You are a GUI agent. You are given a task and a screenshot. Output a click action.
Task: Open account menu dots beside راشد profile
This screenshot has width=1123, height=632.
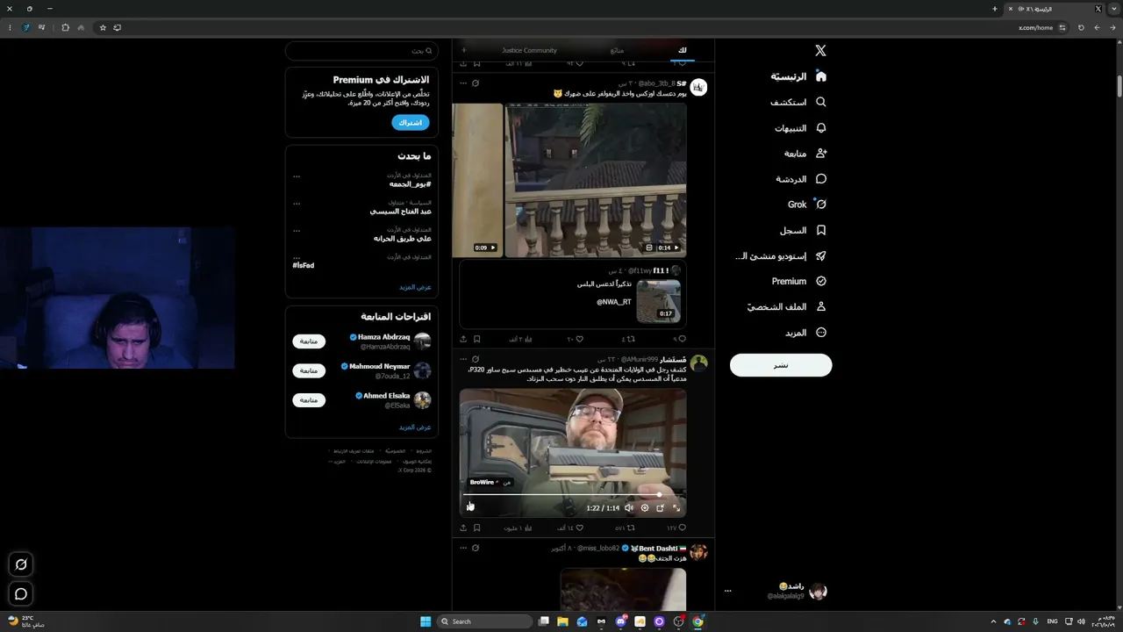pyautogui.click(x=727, y=591)
